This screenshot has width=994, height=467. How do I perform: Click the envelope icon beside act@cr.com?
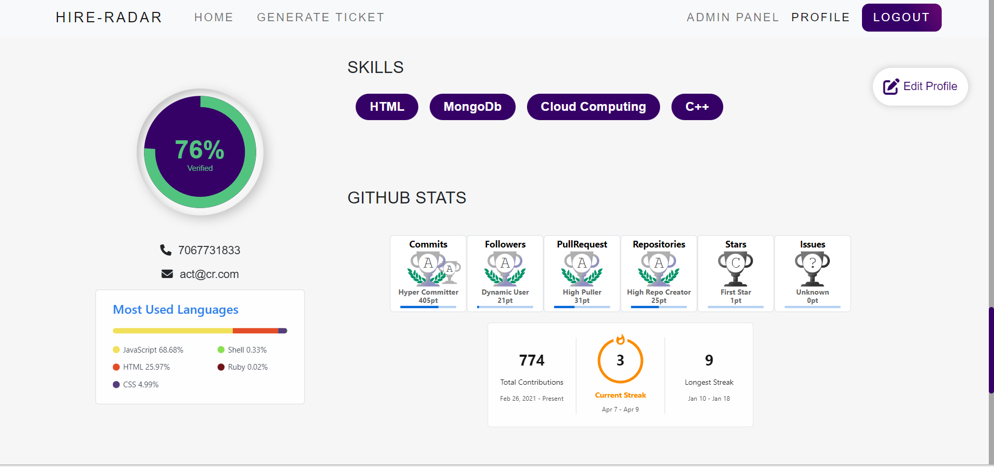tap(167, 274)
